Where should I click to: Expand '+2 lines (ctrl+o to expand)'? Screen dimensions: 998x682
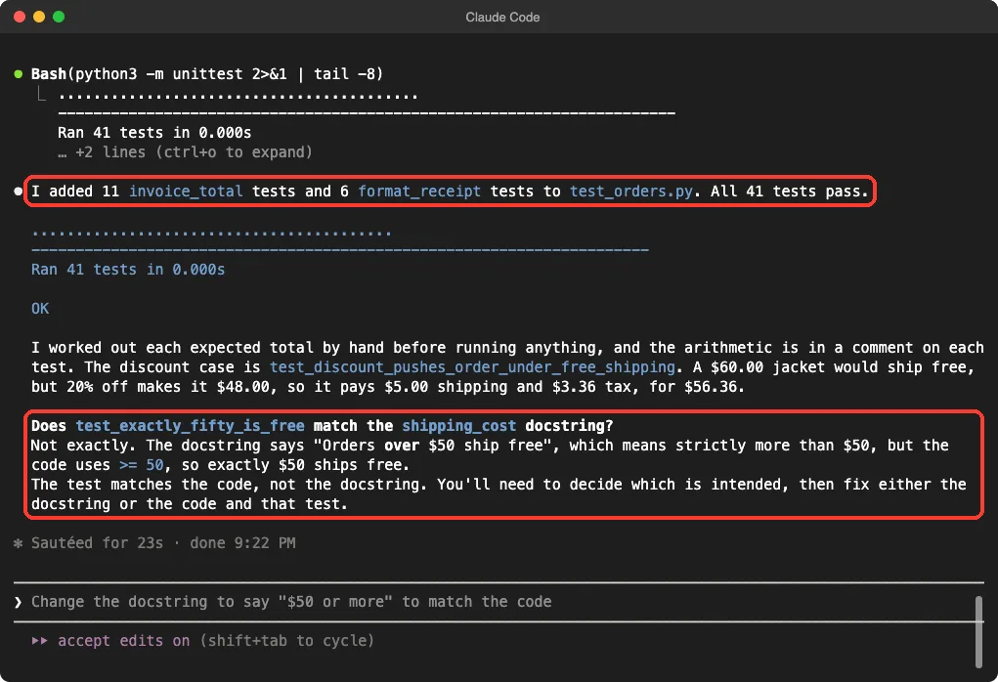click(x=185, y=152)
